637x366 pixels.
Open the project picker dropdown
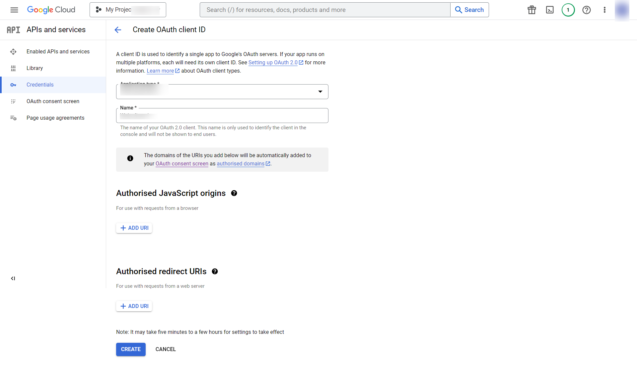pyautogui.click(x=127, y=10)
